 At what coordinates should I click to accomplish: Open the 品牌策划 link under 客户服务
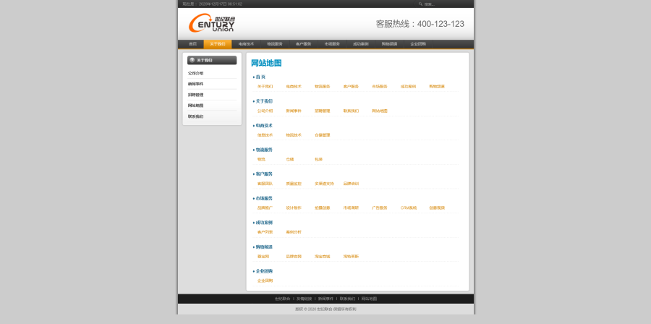[x=351, y=184]
